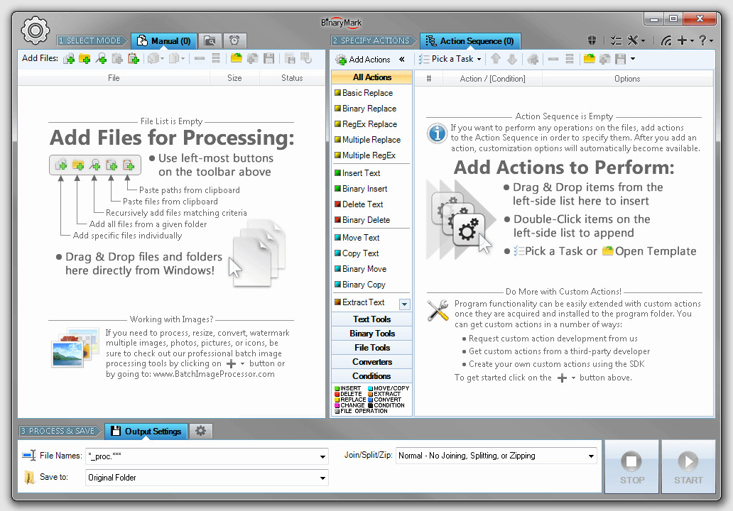The image size is (733, 511).
Task: Click the RSS feed news icon
Action: (666, 40)
